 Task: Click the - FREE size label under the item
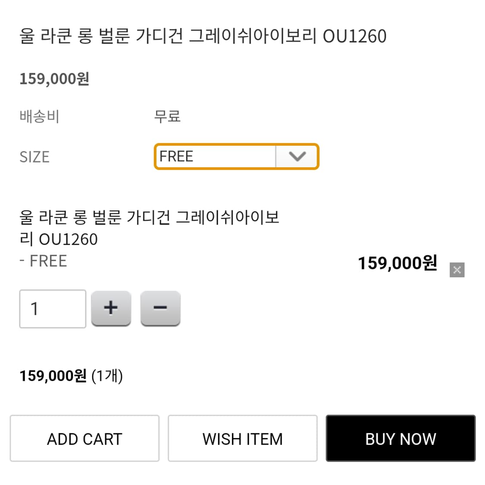pyautogui.click(x=43, y=260)
